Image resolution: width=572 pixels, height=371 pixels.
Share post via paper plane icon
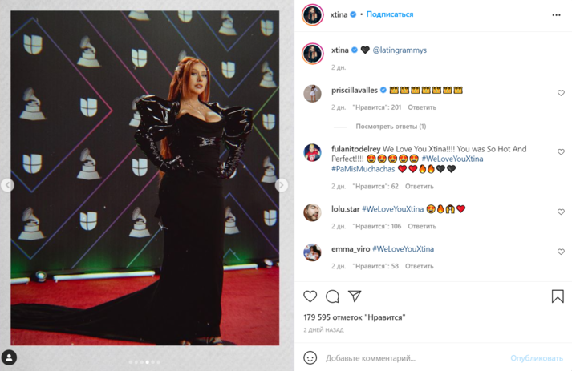355,296
